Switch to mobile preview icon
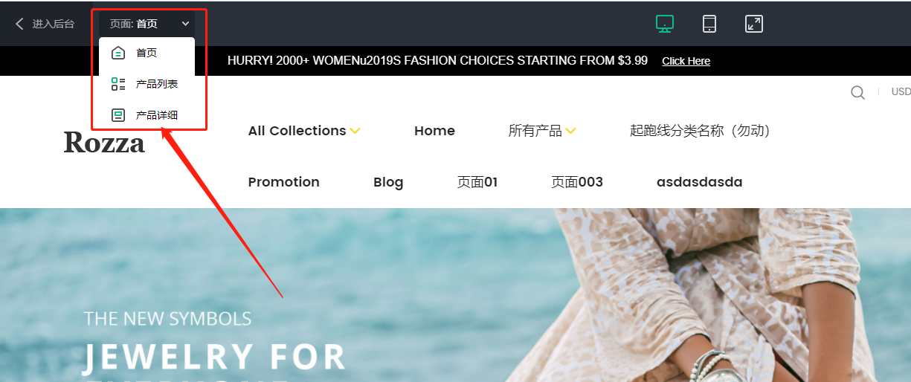Screen dimensions: 911x382 [x=709, y=24]
